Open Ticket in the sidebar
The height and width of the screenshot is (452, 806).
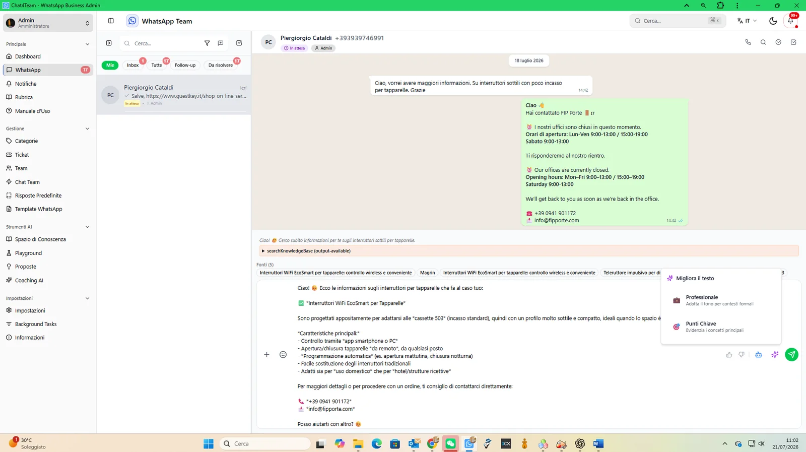(48, 155)
